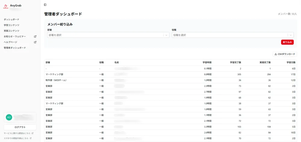Open the 部署を選択 combo box
The image size is (301, 142).
coord(108,35)
